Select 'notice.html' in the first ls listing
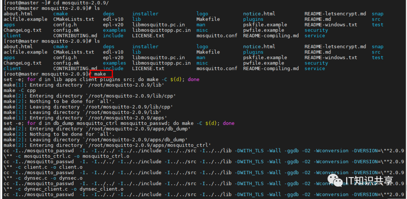407x199 pixels. click(x=259, y=14)
